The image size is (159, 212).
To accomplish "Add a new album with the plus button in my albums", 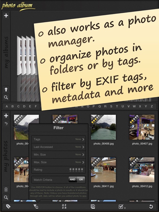I will 6,16.
